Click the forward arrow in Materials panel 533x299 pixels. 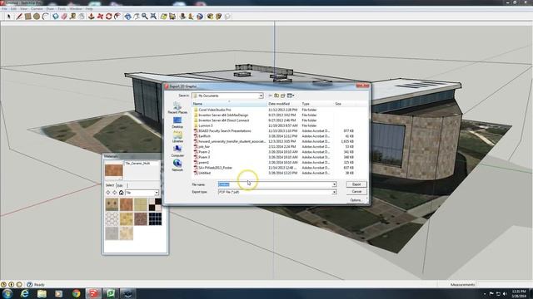pyautogui.click(x=115, y=193)
